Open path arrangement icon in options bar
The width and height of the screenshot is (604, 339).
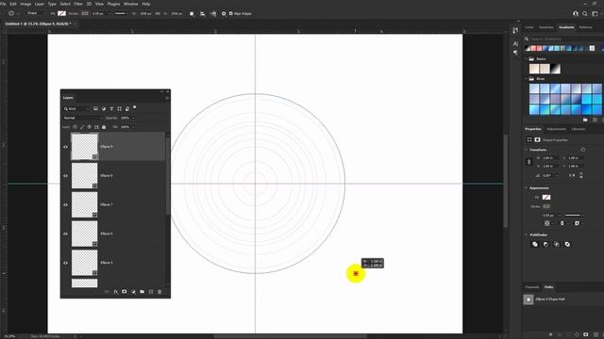(213, 13)
